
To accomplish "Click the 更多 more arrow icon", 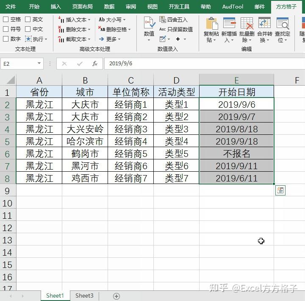I will pos(101,39).
